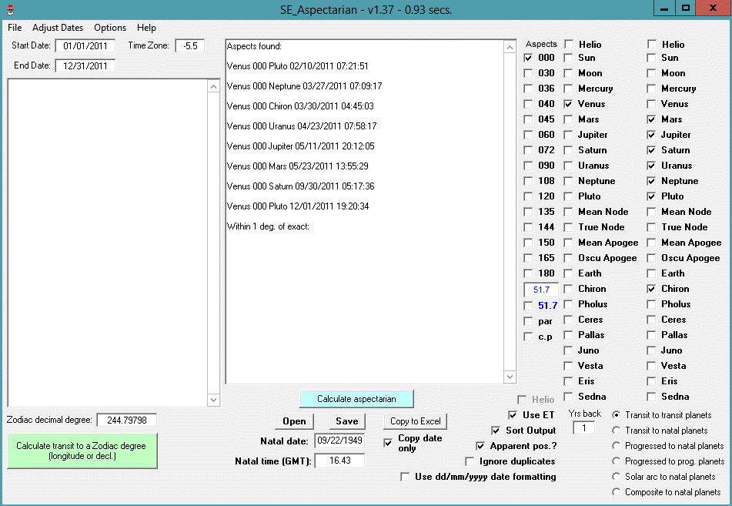Image resolution: width=732 pixels, height=506 pixels.
Task: Select Composite to natal planets option
Action: (617, 492)
